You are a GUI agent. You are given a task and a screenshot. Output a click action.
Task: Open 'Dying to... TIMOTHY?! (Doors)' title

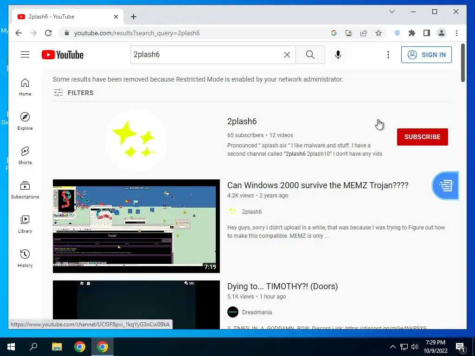pyautogui.click(x=282, y=286)
